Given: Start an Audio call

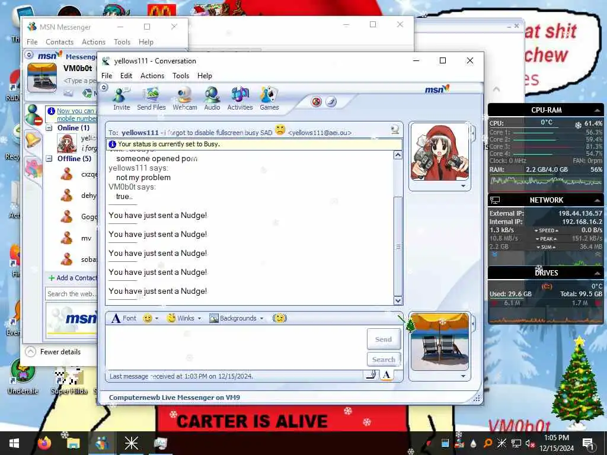Looking at the screenshot, I should pyautogui.click(x=212, y=99).
